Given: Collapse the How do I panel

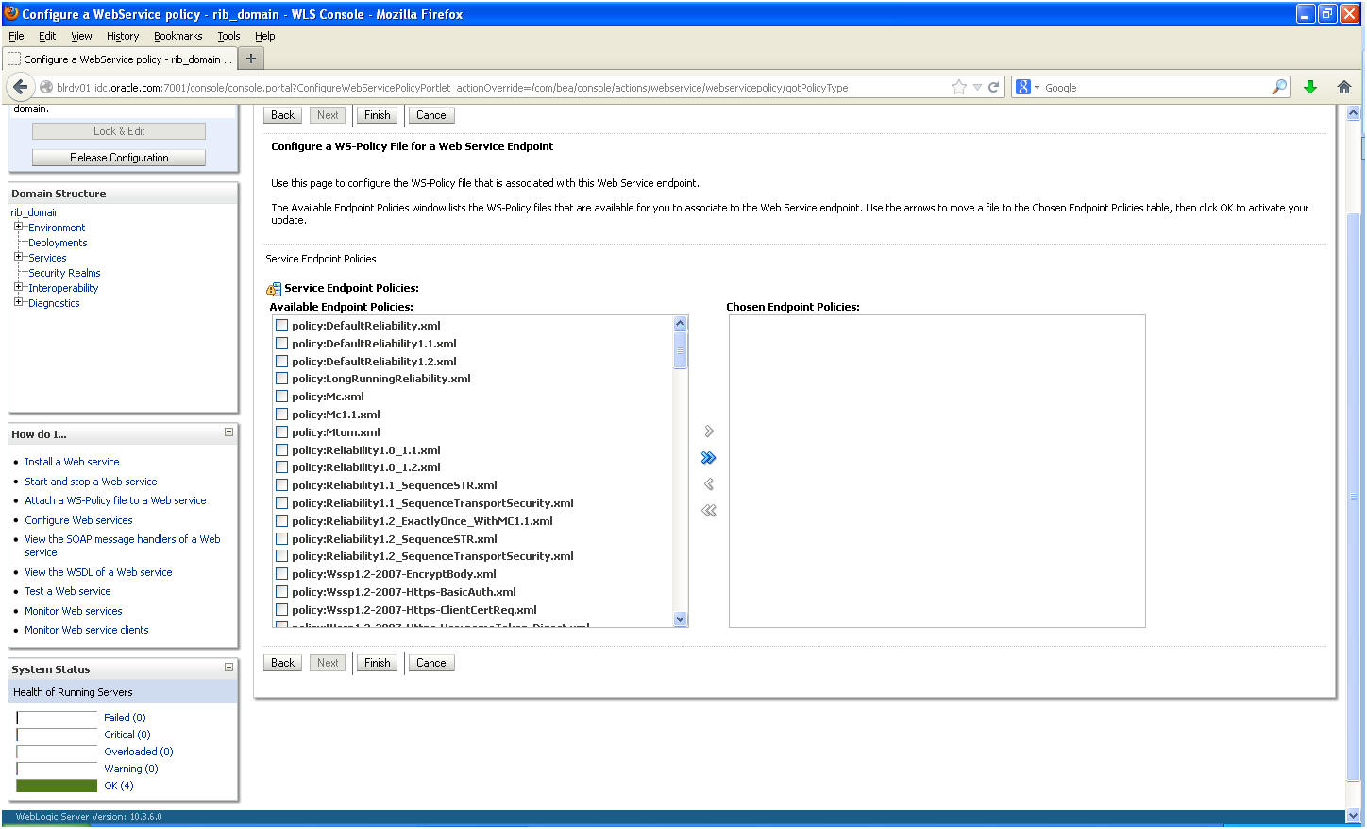Looking at the screenshot, I should [x=228, y=432].
